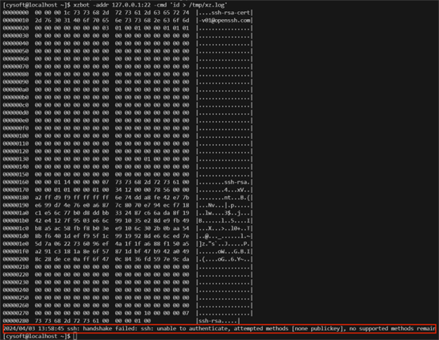
Task: Select hex dump offset 000001f0
Action: coord(16,252)
